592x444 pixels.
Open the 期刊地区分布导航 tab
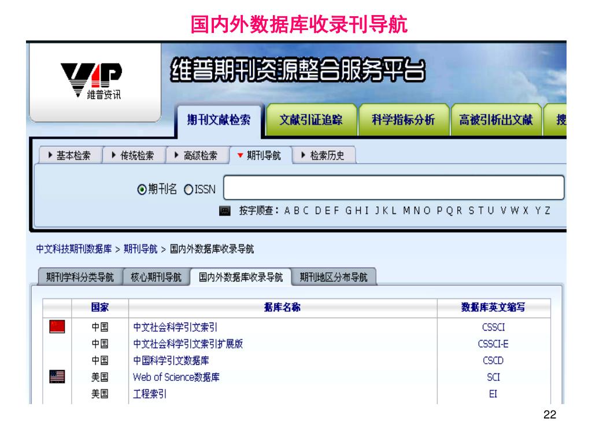334,277
